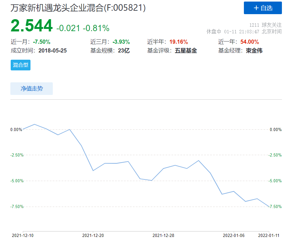The height and width of the screenshot is (247, 297).
Task: Click the 1211 球友关注 follower count
Action: point(265,25)
